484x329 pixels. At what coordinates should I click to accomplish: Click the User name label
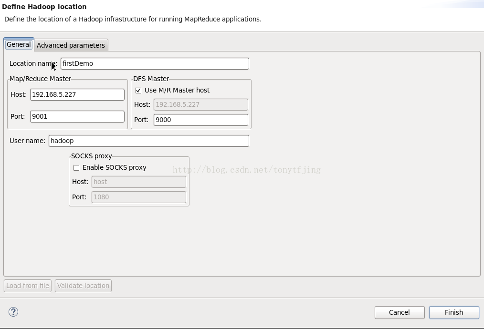28,141
